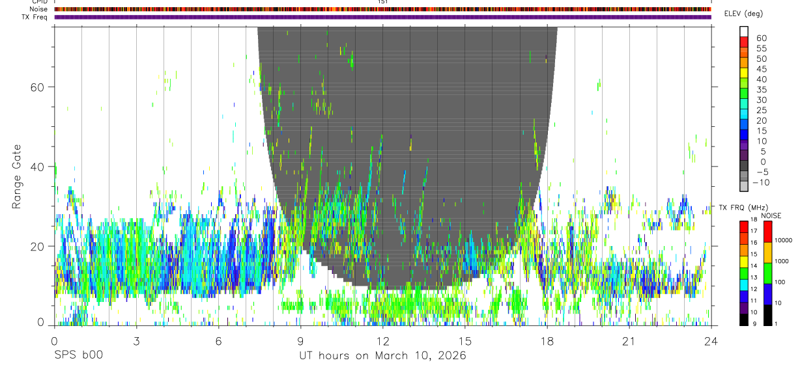Click the black bottom segment of NOISE bar
The image size is (800, 369).
pos(767,315)
